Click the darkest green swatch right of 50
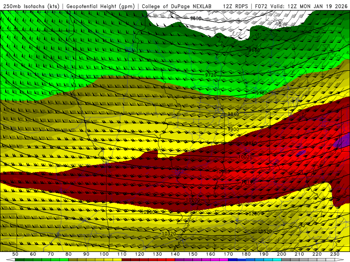This screenshot has height=262, width=350. point(20,260)
